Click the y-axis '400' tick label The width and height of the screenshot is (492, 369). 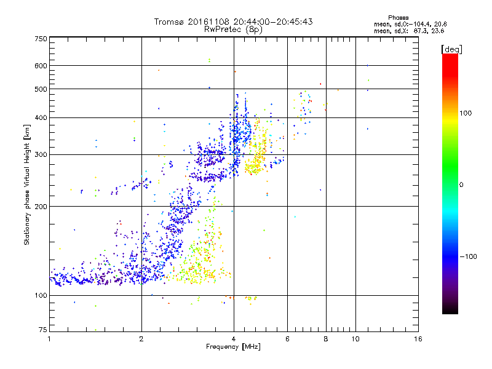(41, 118)
